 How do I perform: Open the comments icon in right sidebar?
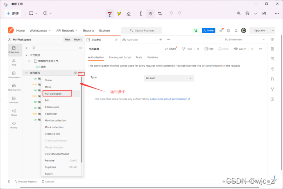(272, 59)
